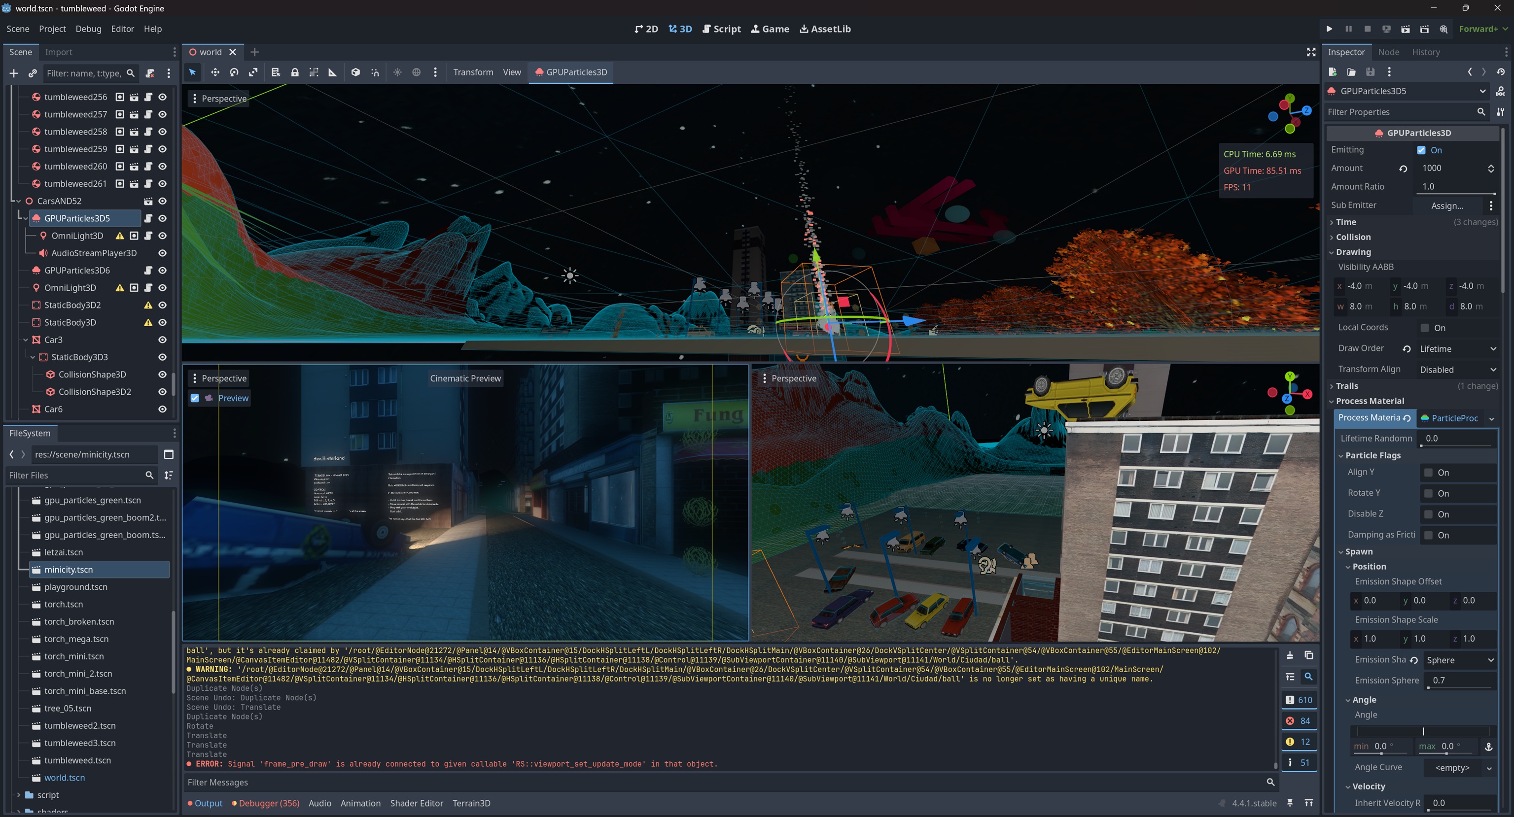Uncheck the Cinematic Preview checkbox
This screenshot has width=1514, height=817.
pos(195,398)
